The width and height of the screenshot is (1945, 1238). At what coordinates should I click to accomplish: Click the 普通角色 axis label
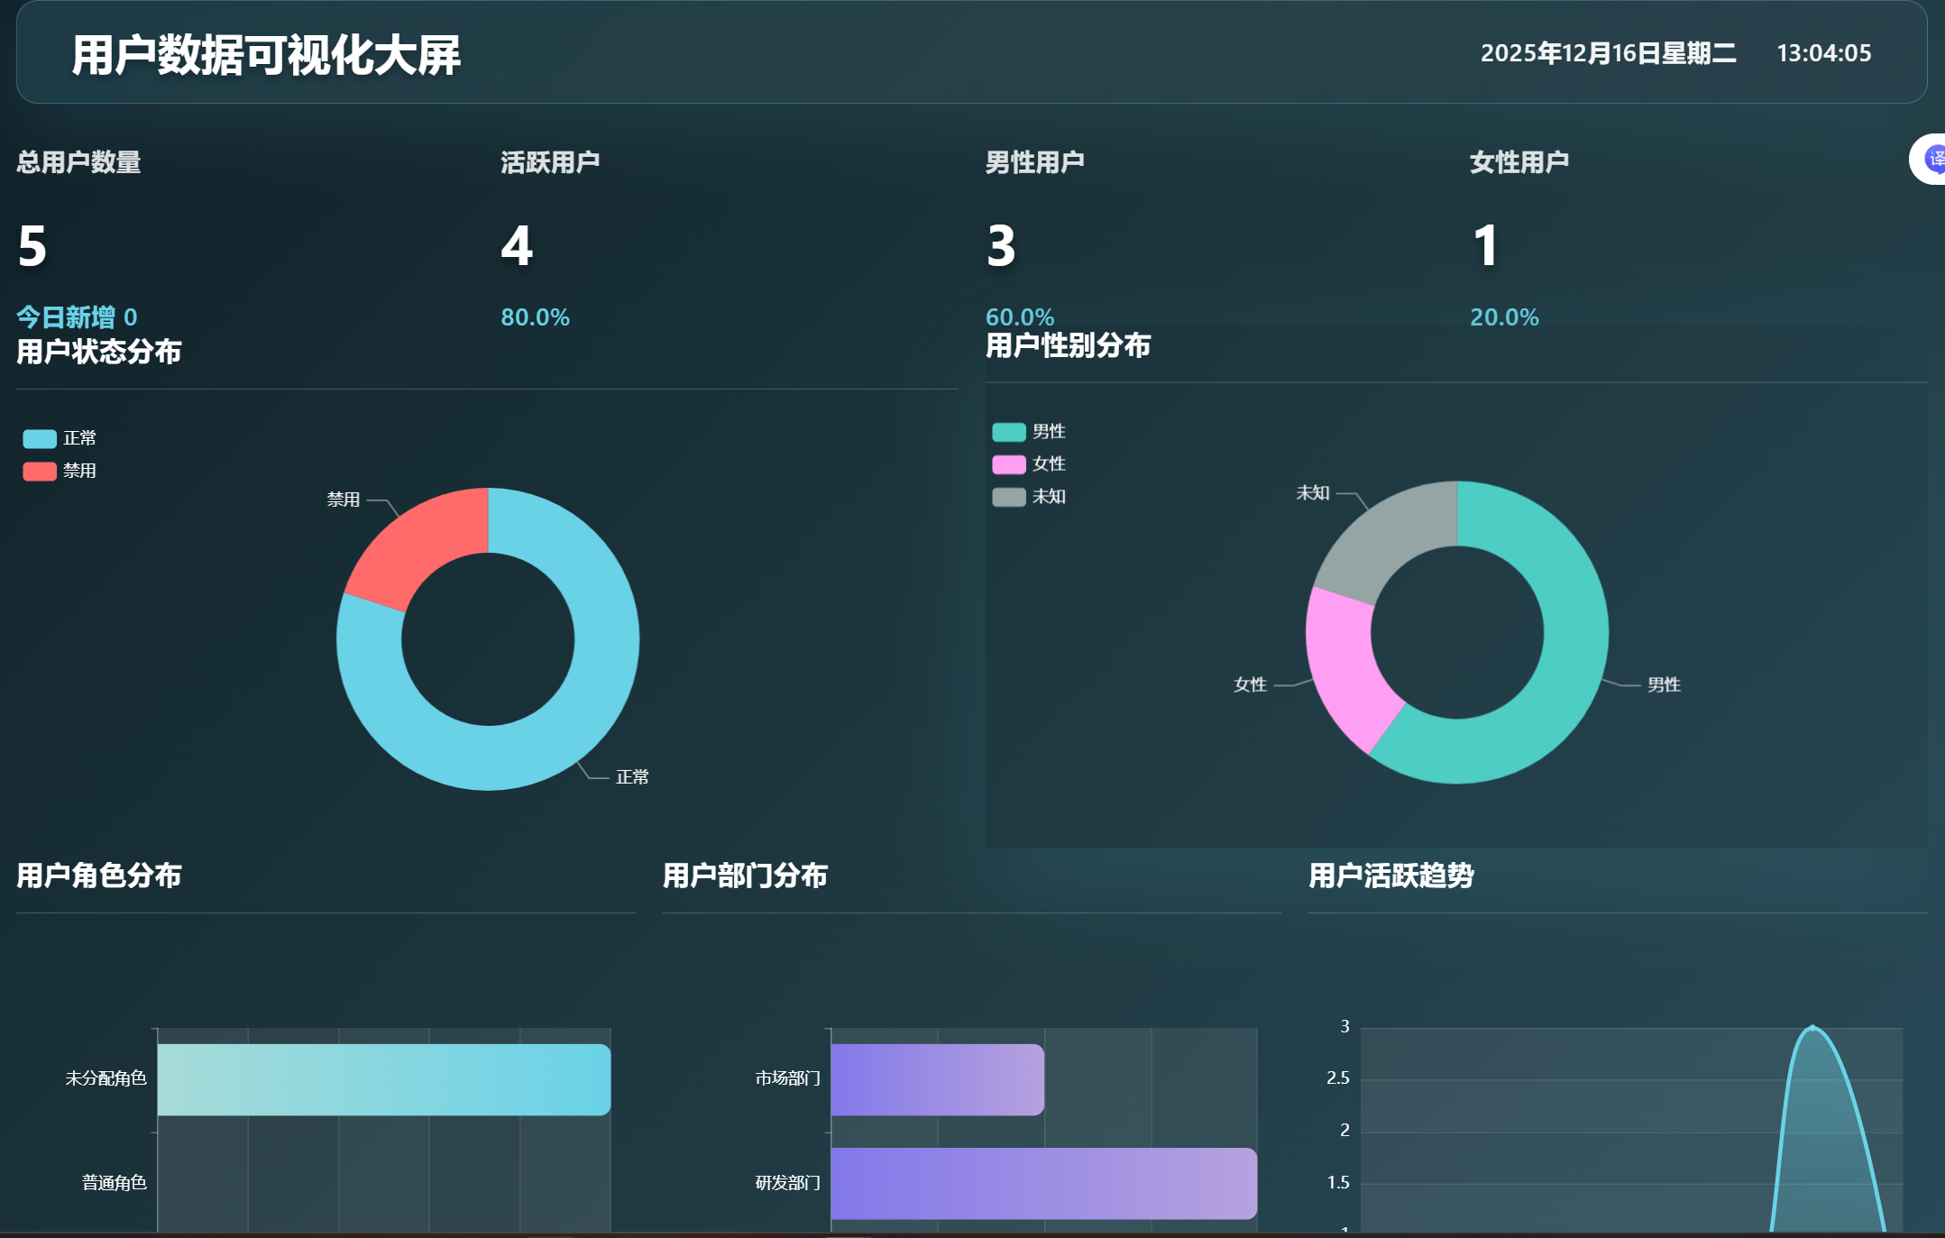point(114,1183)
